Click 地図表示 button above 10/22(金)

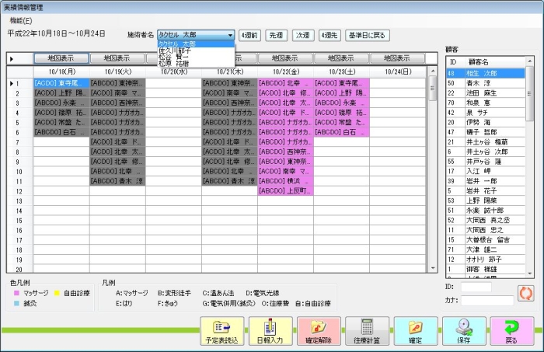pos(285,58)
